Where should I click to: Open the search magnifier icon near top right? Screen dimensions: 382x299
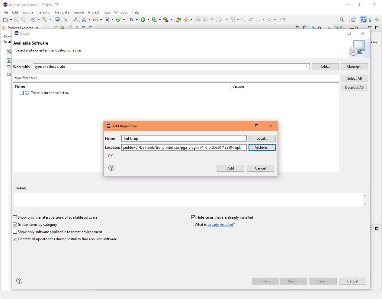pyautogui.click(x=342, y=19)
